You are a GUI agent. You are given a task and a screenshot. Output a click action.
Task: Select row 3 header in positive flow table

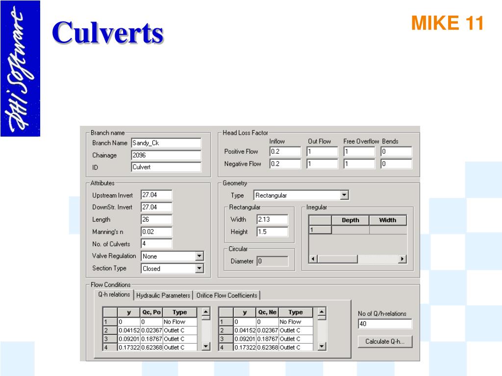point(110,339)
